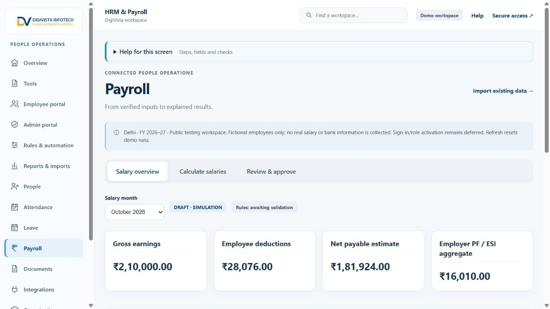Image resolution: width=550 pixels, height=309 pixels.
Task: Go to Rules & automation
Action: 44,145
